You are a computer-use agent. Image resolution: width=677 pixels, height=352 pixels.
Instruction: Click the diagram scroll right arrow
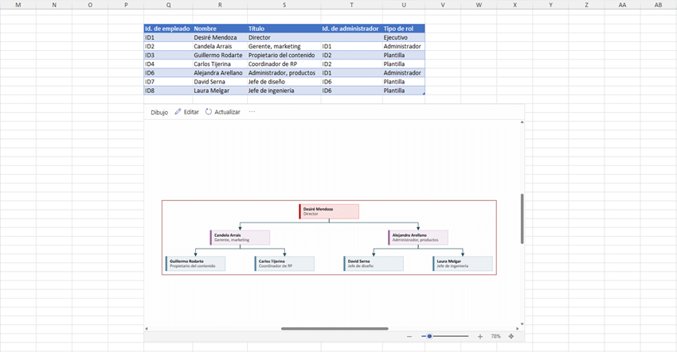coord(517,329)
